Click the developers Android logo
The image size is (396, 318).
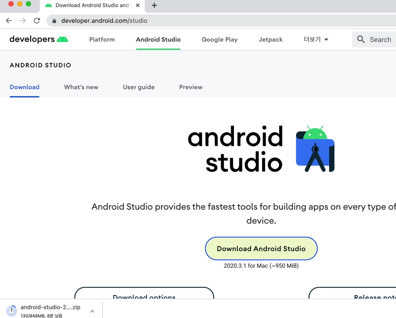(39, 39)
